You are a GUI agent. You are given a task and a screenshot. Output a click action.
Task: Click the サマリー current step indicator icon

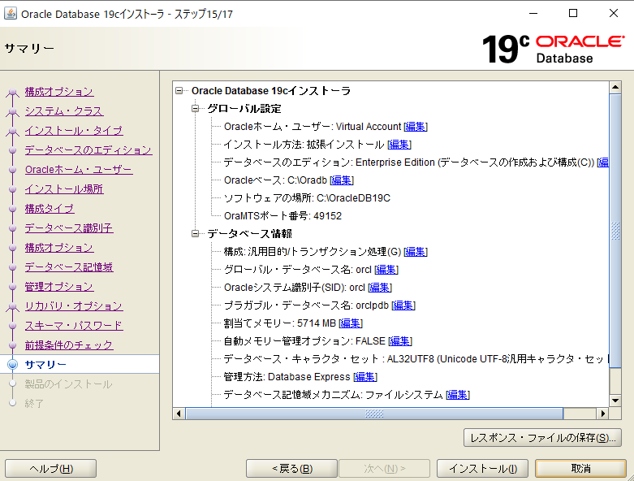tap(12, 365)
